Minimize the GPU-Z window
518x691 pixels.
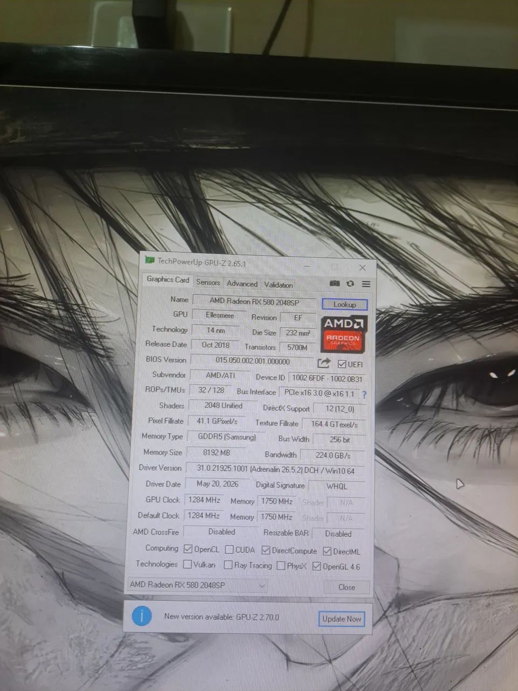click(307, 266)
